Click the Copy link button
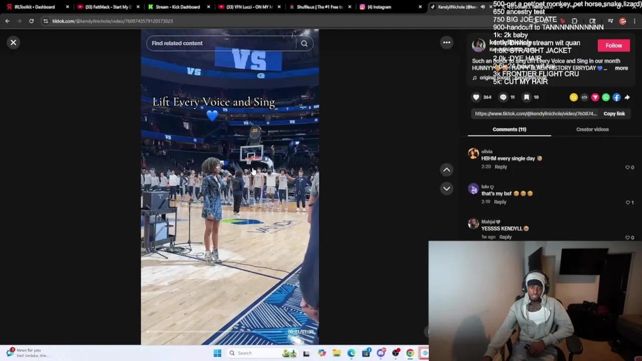This screenshot has height=361, width=642. (x=614, y=114)
